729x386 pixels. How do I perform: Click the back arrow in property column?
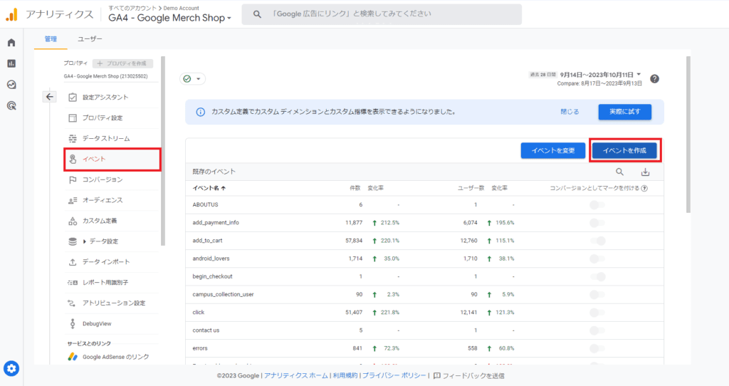(x=50, y=97)
